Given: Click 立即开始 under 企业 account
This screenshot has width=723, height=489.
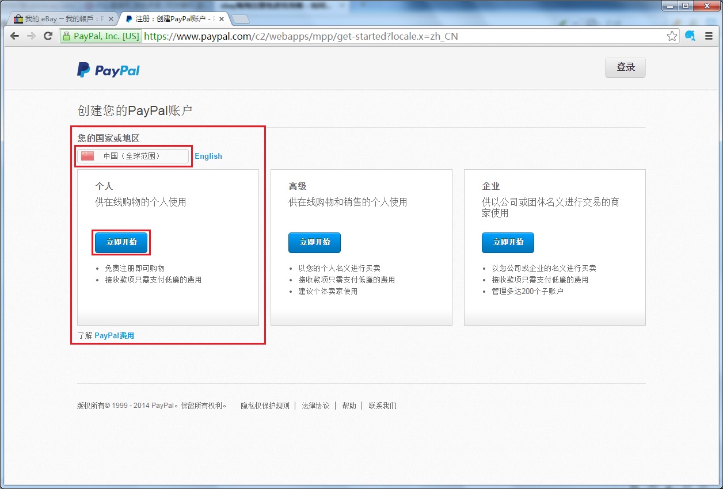Looking at the screenshot, I should click(508, 242).
